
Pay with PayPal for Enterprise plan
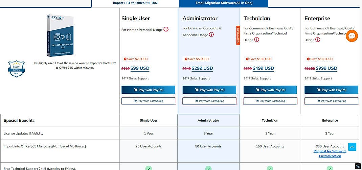331,90
